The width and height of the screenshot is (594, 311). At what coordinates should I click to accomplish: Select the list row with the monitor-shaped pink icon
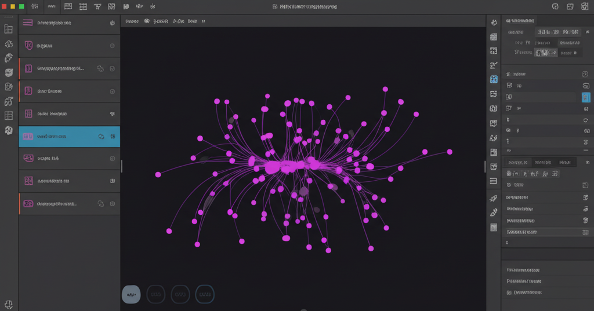click(70, 158)
